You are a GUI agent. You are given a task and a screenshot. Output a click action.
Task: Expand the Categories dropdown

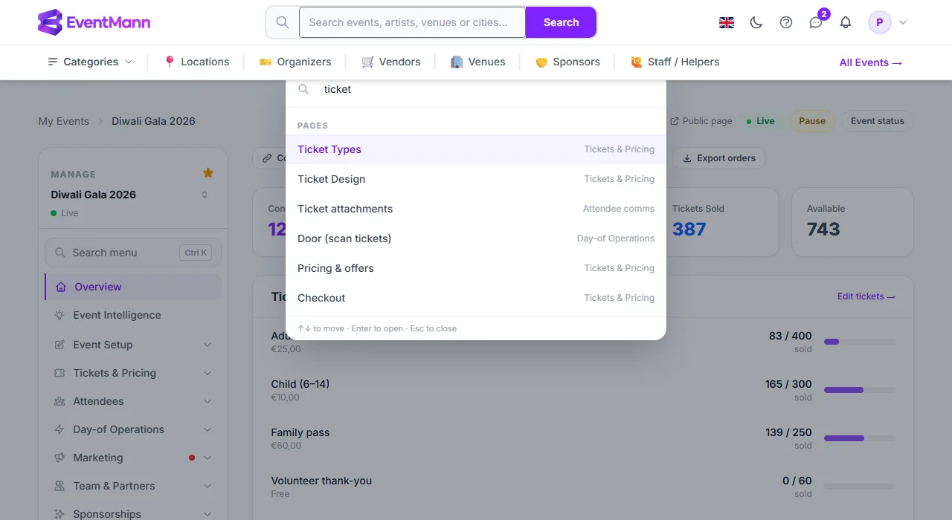[x=90, y=62]
